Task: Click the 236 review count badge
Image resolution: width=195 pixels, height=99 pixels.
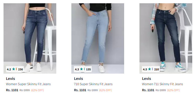Action: (x=21, y=69)
